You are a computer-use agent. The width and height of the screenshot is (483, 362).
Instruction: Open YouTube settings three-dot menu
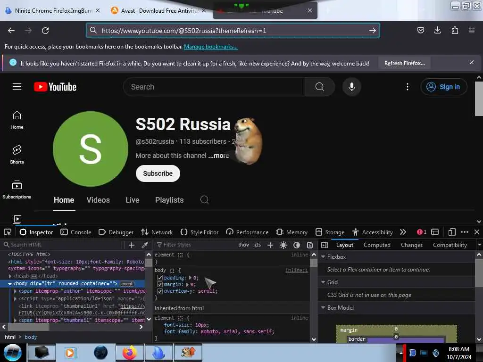click(407, 87)
